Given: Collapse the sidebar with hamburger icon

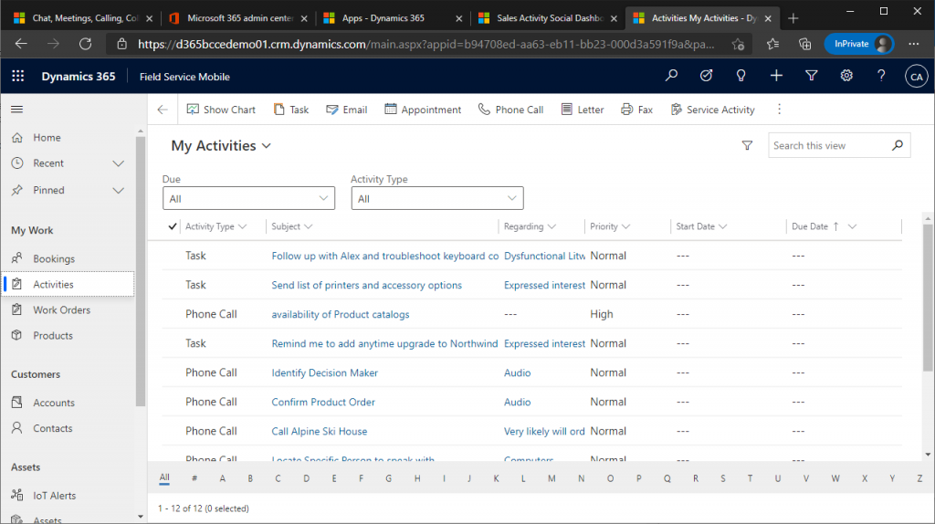Looking at the screenshot, I should 16,110.
